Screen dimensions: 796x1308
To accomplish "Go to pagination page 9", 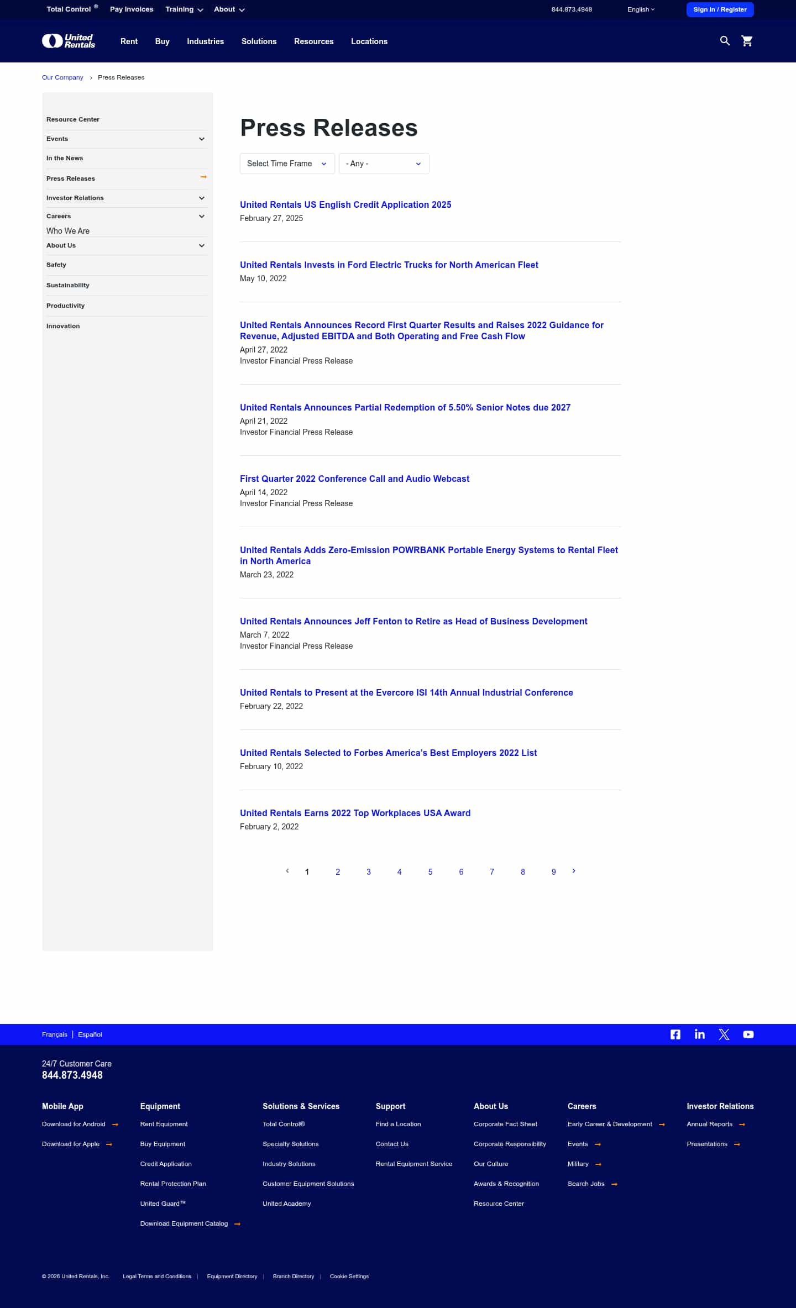I will 553,872.
